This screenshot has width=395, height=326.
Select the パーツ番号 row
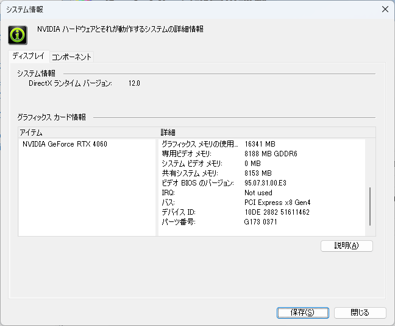click(x=262, y=222)
